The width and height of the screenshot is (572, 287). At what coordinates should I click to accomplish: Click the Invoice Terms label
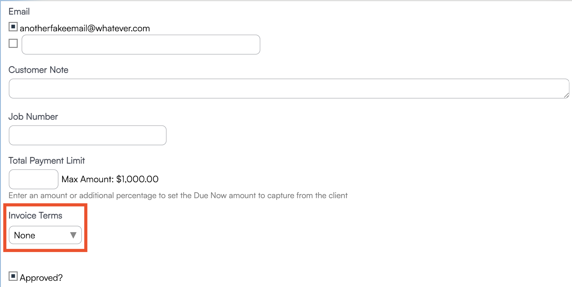coord(35,215)
